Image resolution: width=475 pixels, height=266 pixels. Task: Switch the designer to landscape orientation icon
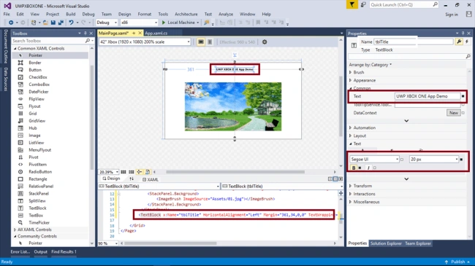200,42
